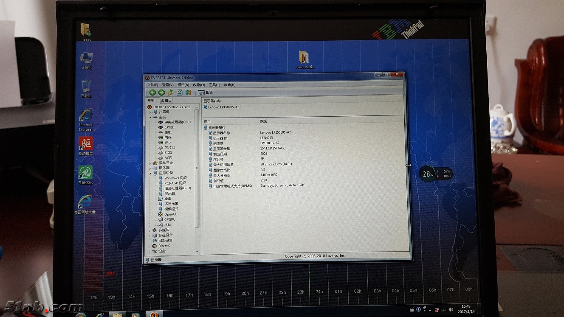This screenshot has width=564, height=317.
Task: Click the Refresh icon in EVEREST toolbar
Action: [x=180, y=93]
